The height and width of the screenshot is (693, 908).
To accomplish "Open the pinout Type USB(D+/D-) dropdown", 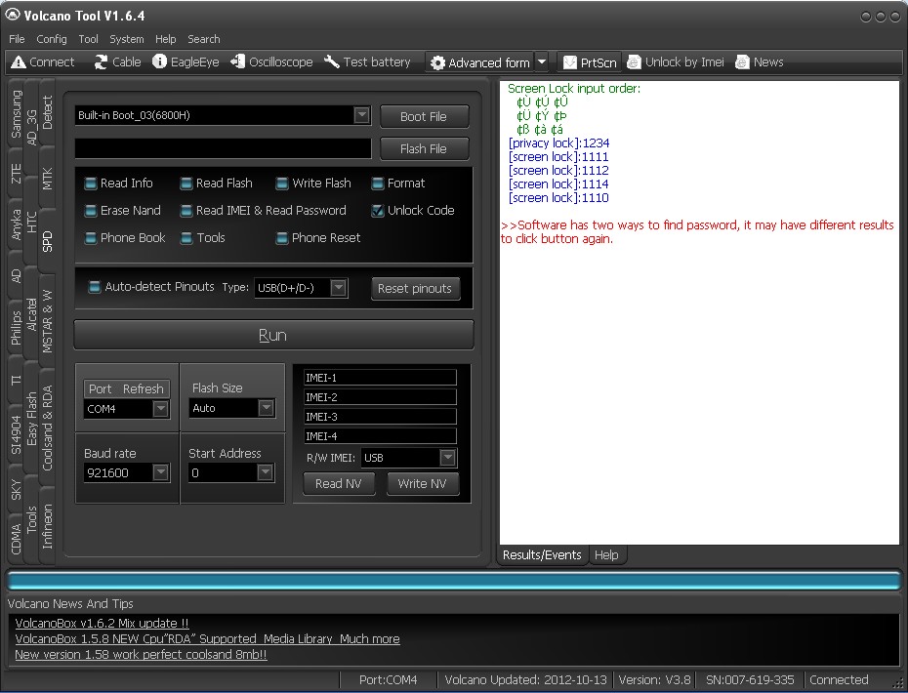I will point(338,288).
